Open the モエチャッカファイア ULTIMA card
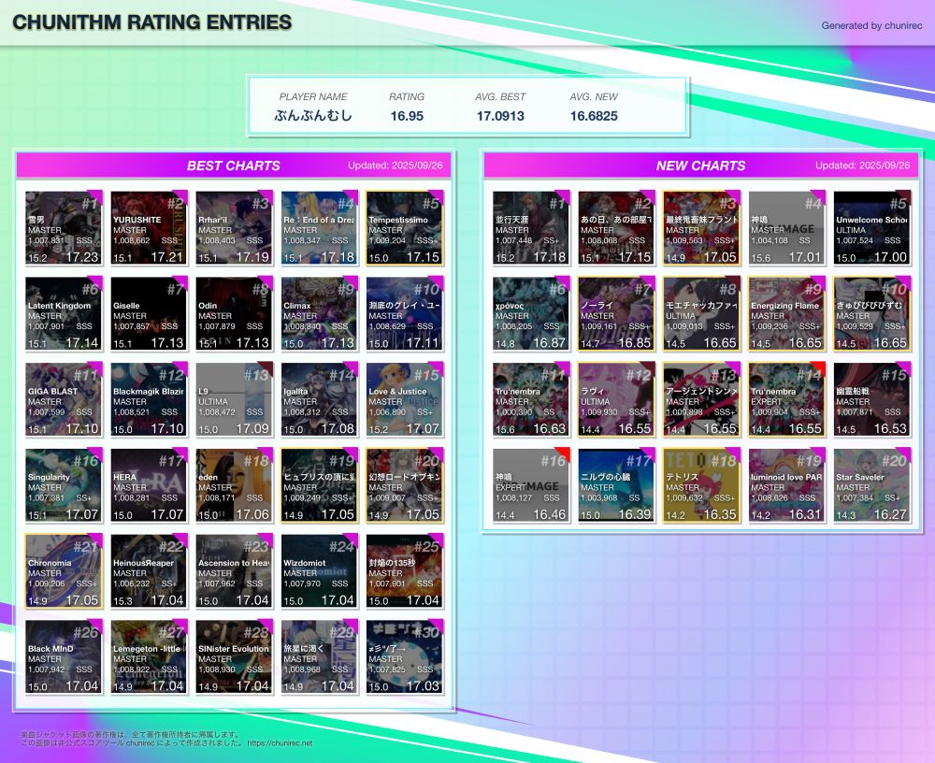Screen dimensions: 935x763 point(702,314)
